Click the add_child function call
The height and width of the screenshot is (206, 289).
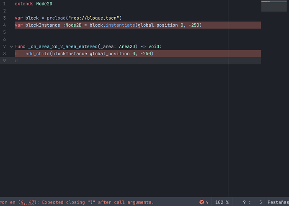pos(37,54)
